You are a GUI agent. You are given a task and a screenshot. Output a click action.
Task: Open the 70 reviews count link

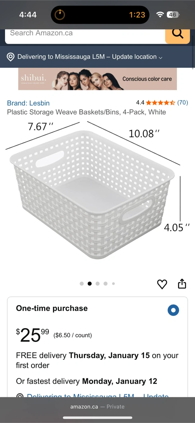tap(183, 103)
